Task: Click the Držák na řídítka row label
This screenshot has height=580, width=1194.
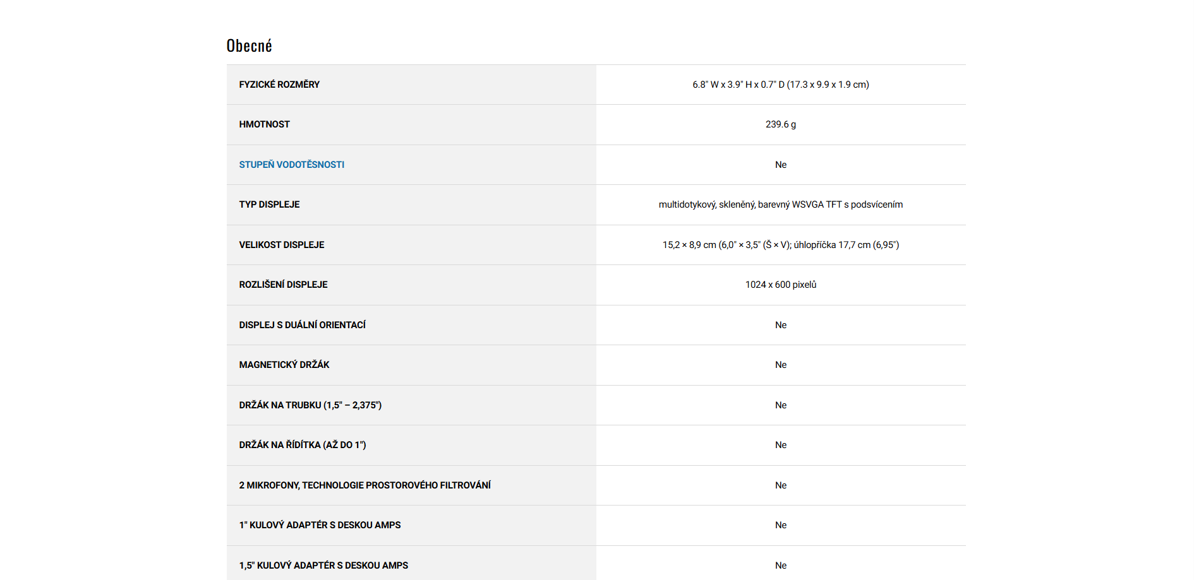Action: click(x=302, y=445)
